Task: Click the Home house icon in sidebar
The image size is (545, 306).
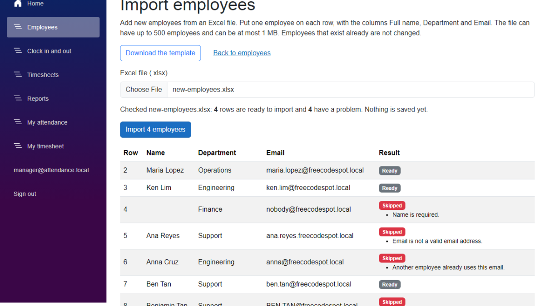Action: click(x=18, y=3)
